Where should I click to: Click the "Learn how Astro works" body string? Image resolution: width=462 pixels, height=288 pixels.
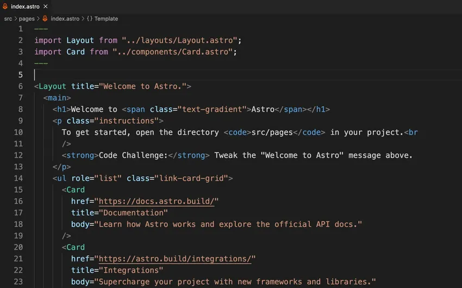click(x=228, y=224)
